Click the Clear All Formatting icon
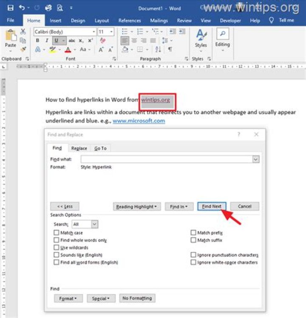This screenshot has height=318, width=306. (102, 41)
